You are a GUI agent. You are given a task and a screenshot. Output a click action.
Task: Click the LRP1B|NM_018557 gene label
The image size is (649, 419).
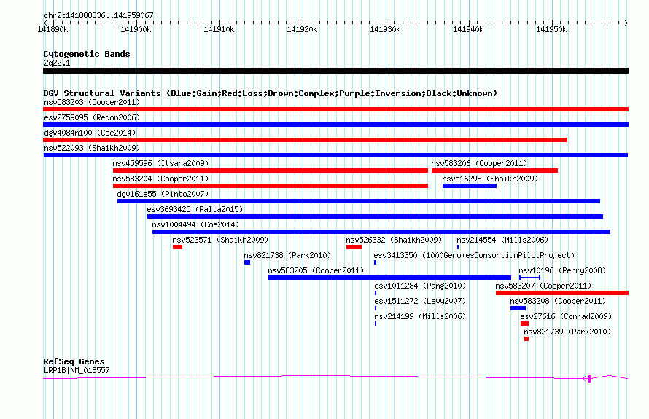[x=77, y=371]
